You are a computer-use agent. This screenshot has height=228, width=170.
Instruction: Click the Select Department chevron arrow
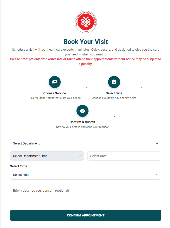pos(157,143)
